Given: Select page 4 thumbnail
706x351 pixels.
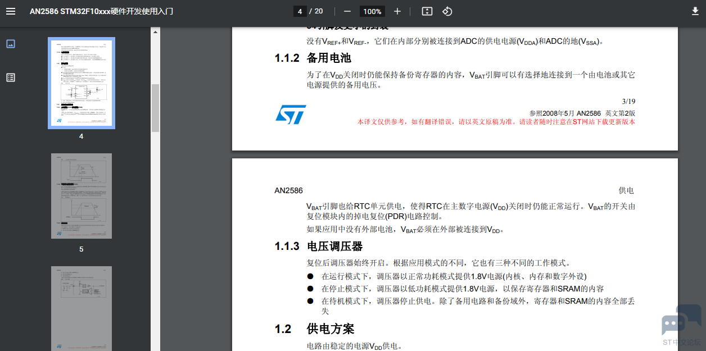Looking at the screenshot, I should (x=82, y=83).
